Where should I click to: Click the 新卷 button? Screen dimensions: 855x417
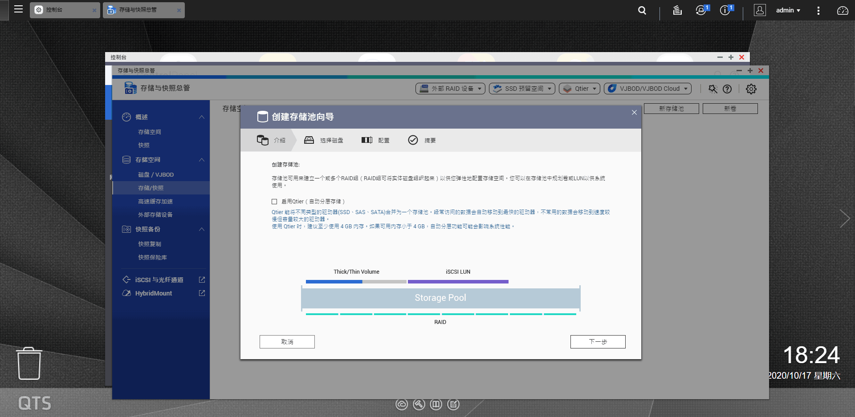pyautogui.click(x=730, y=109)
